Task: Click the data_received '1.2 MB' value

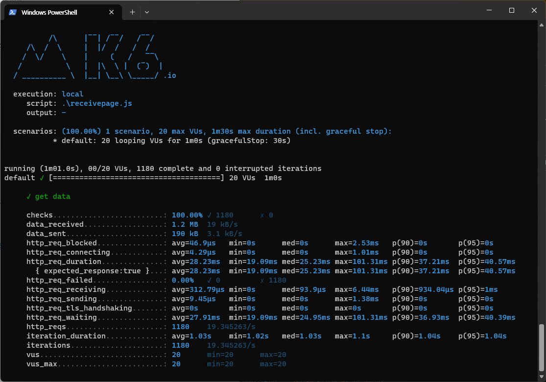Action: (x=185, y=225)
